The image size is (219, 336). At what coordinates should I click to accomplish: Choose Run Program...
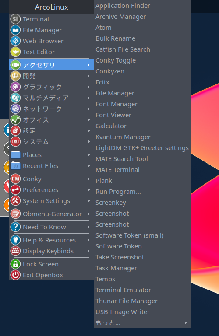[x=142, y=191]
